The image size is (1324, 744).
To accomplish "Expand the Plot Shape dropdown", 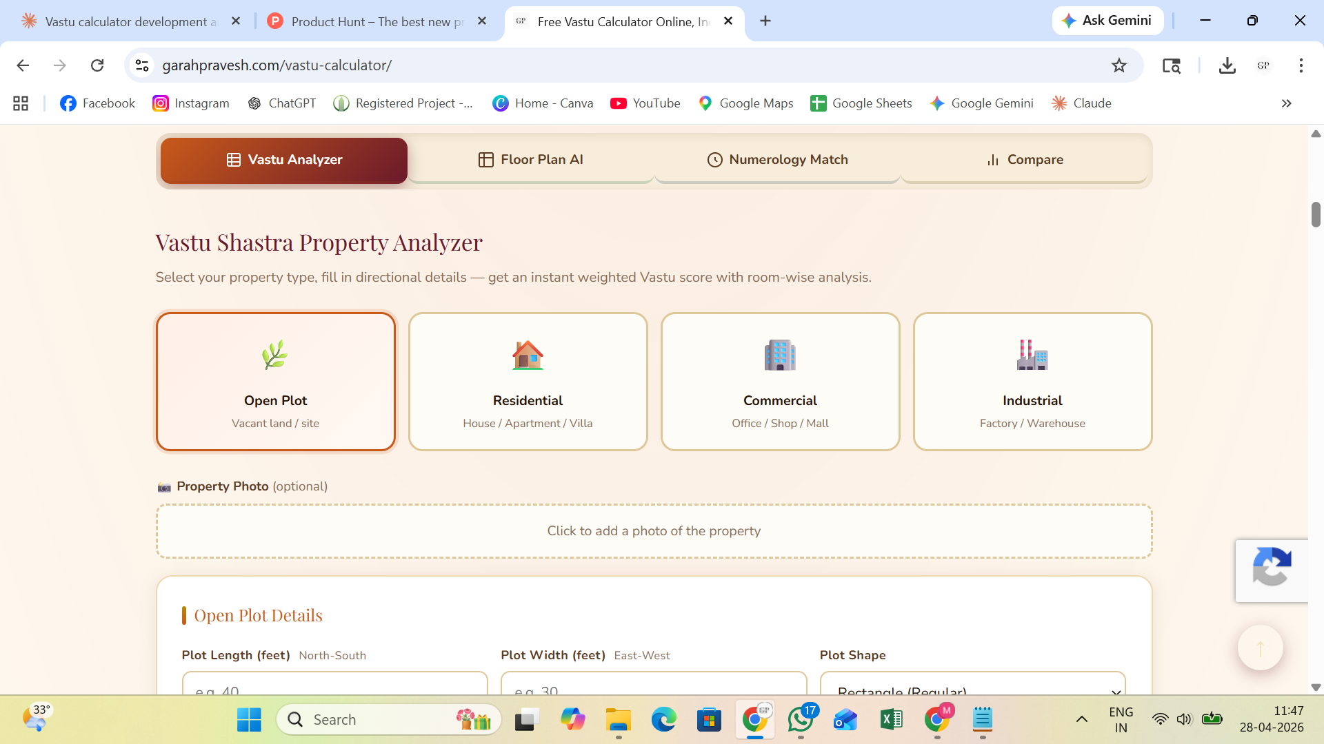I will [972, 685].
